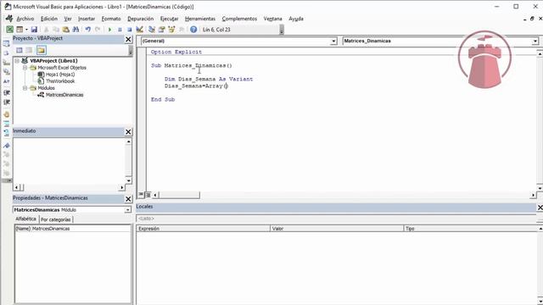This screenshot has width=543, height=305.
Task: Switch to the Por categorías properties tab
Action: point(55,219)
